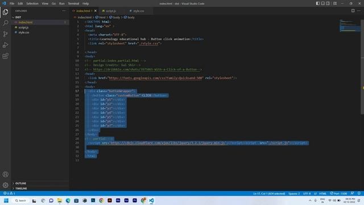The width and height of the screenshot is (364, 205).
Task: Open File Explorer from the taskbar
Action: coord(59,200)
